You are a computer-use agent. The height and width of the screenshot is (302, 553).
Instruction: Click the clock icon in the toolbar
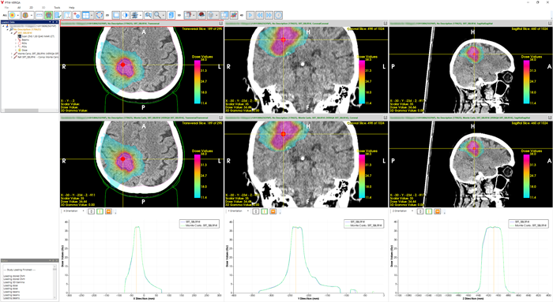[279, 15]
